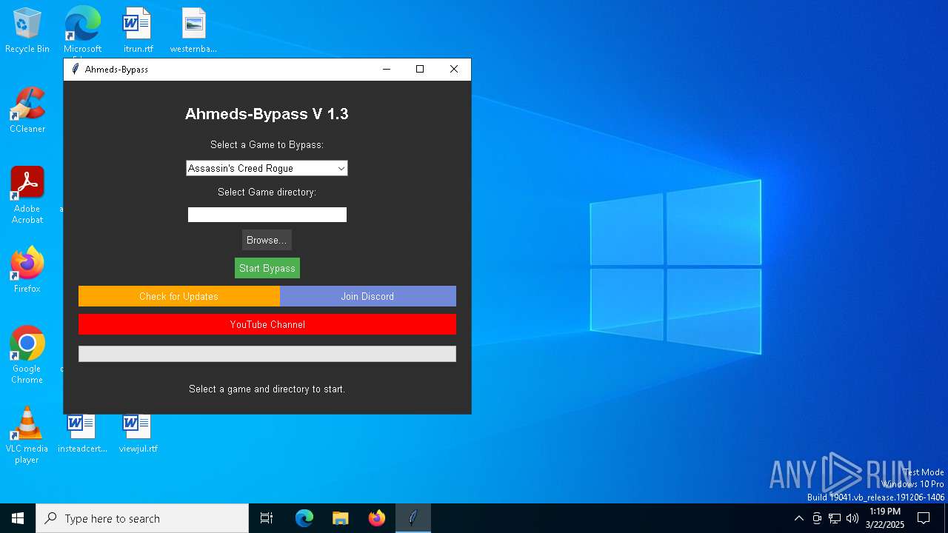Launch Edge from the taskbar

click(x=304, y=518)
